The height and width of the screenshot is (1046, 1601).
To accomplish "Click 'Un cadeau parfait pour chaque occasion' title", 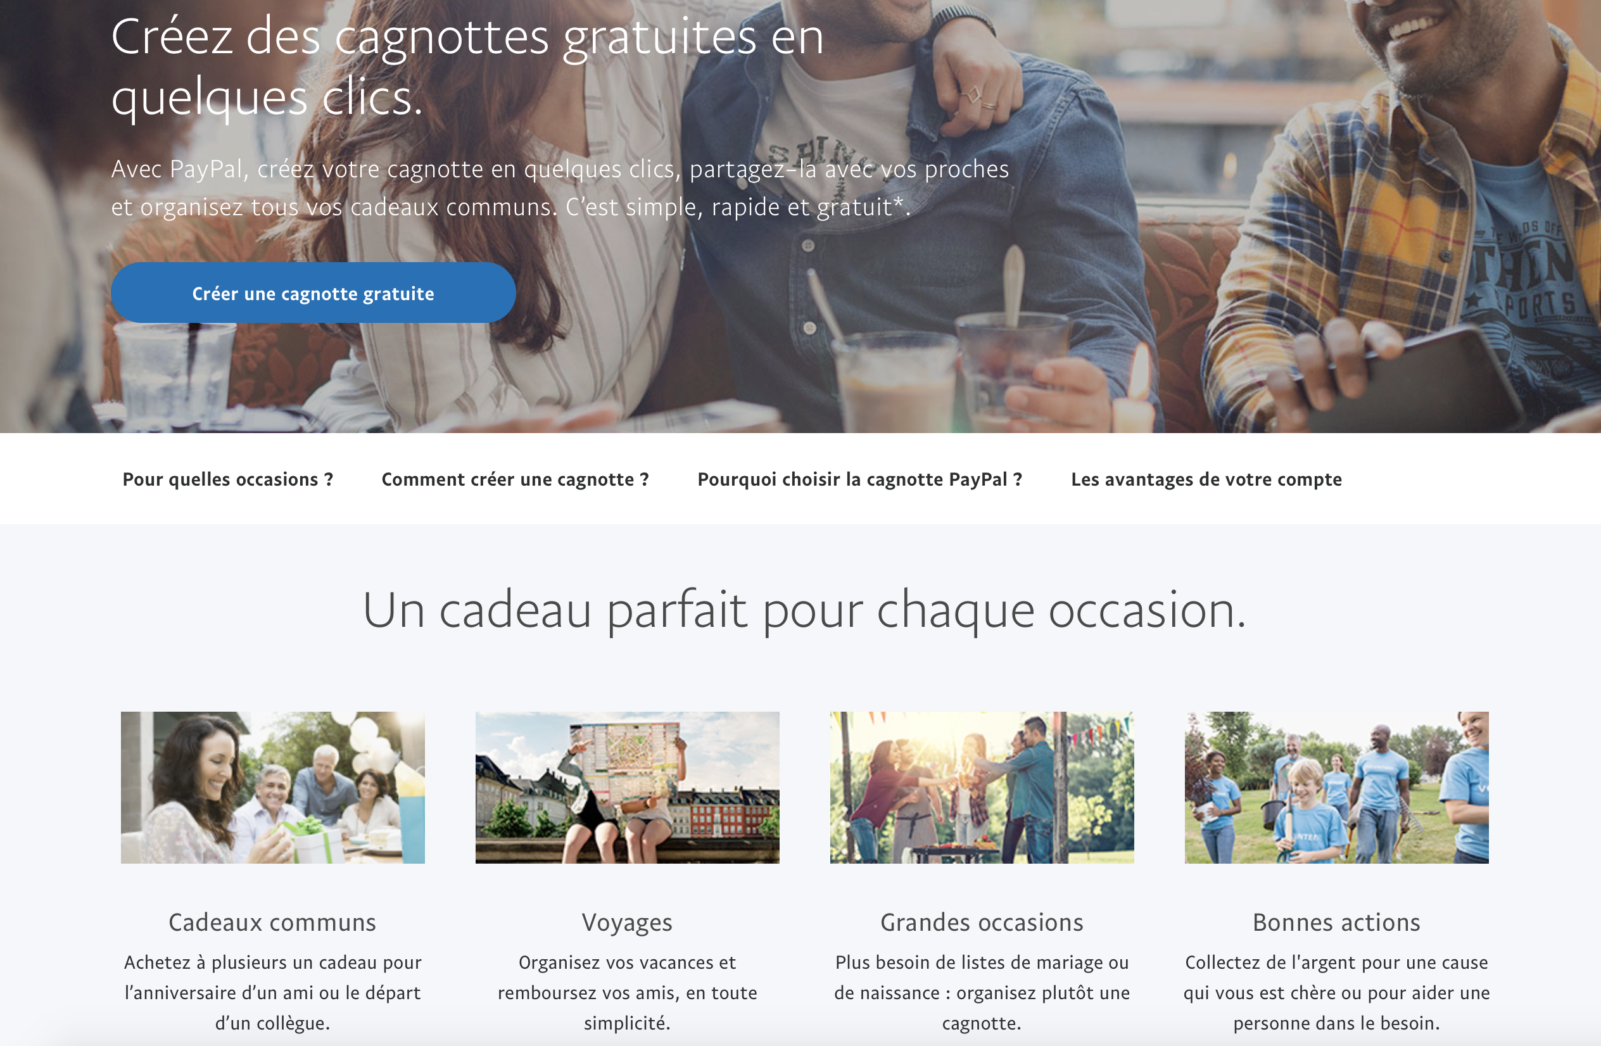I will tap(804, 610).
